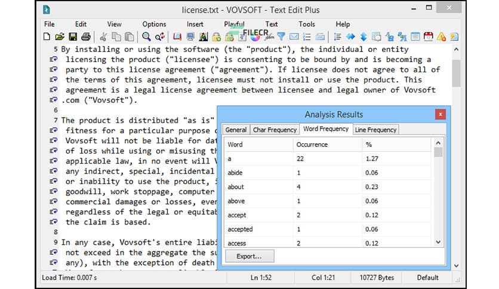The height and width of the screenshot is (289, 499).
Task: Click the 'Ln 1:52' status bar entry
Action: coord(261,278)
